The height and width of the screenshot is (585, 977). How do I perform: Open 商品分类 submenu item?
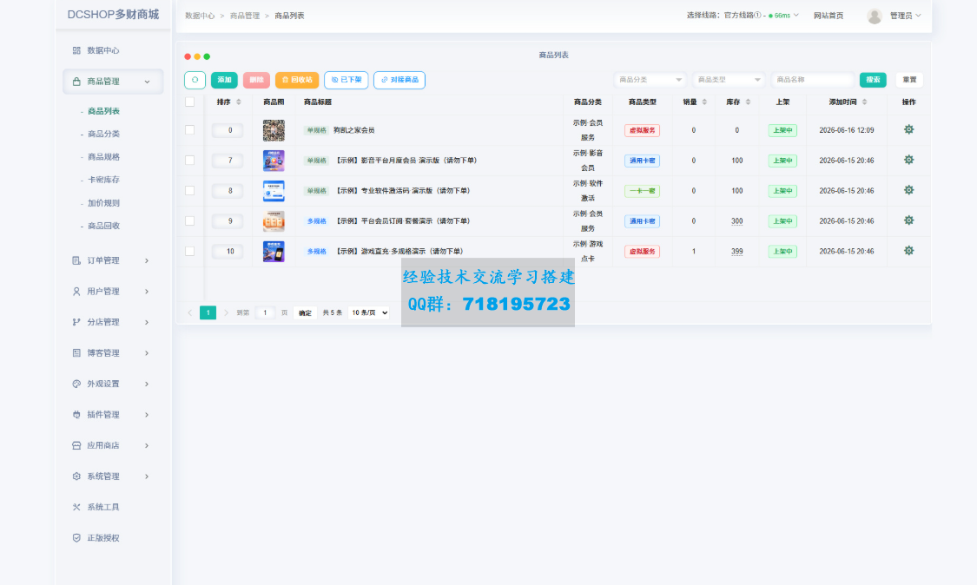(103, 134)
